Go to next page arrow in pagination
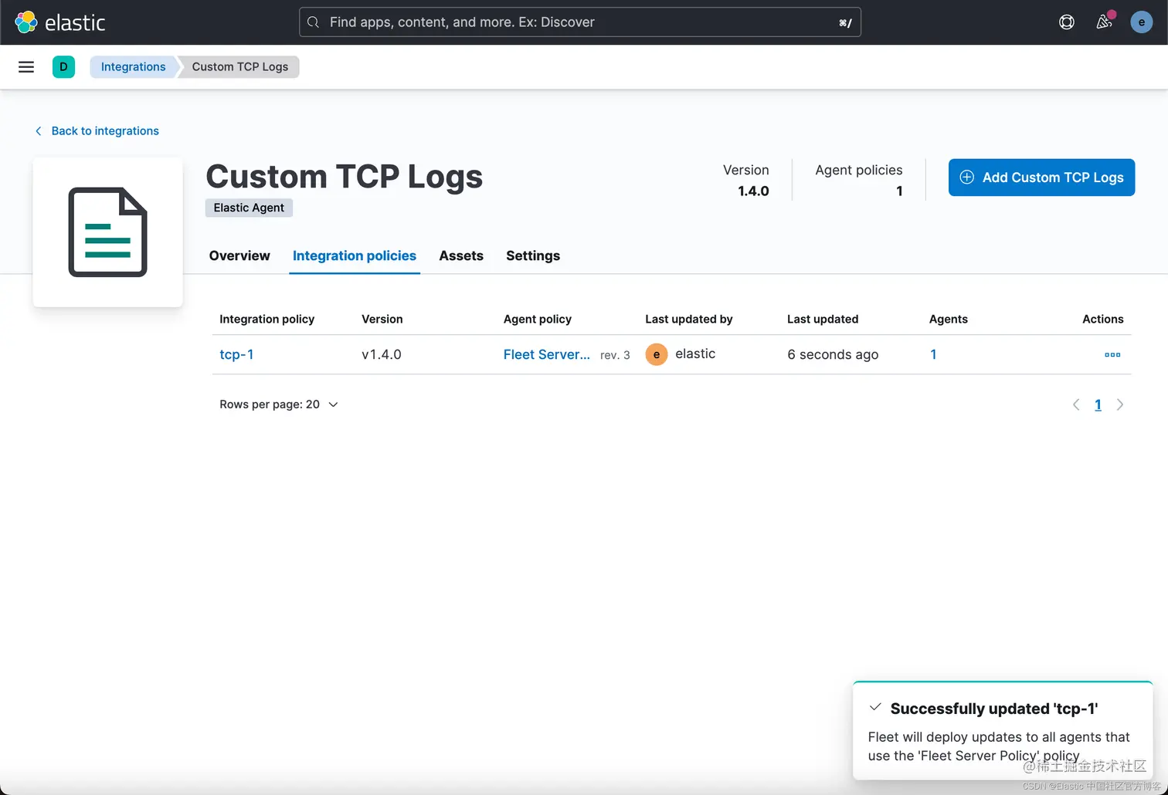This screenshot has height=795, width=1168. 1120,404
